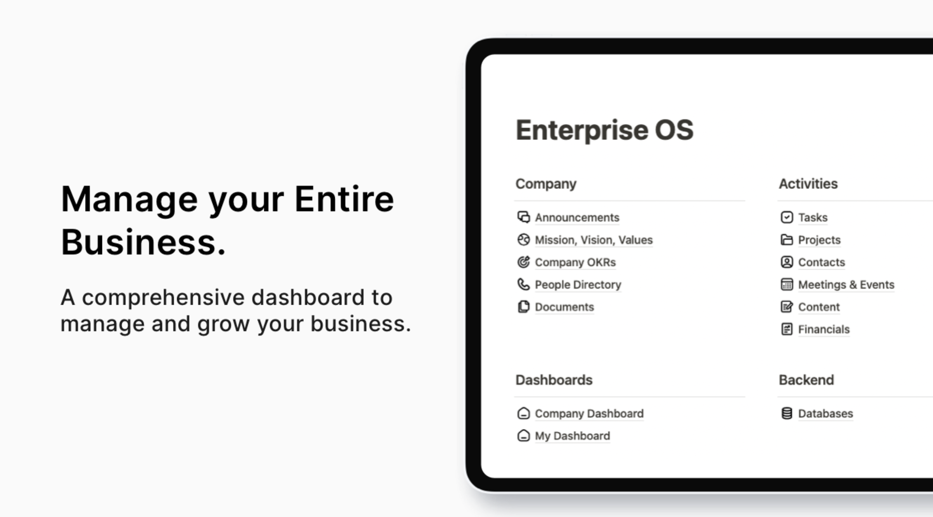This screenshot has width=933, height=517.
Task: Select the Company Dashboard menu item
Action: [588, 413]
